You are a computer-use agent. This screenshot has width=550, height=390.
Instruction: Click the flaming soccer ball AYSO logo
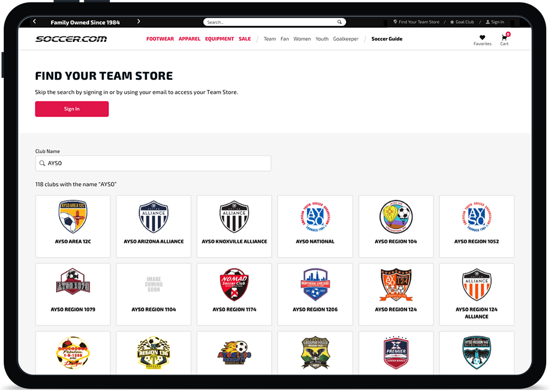click(234, 353)
